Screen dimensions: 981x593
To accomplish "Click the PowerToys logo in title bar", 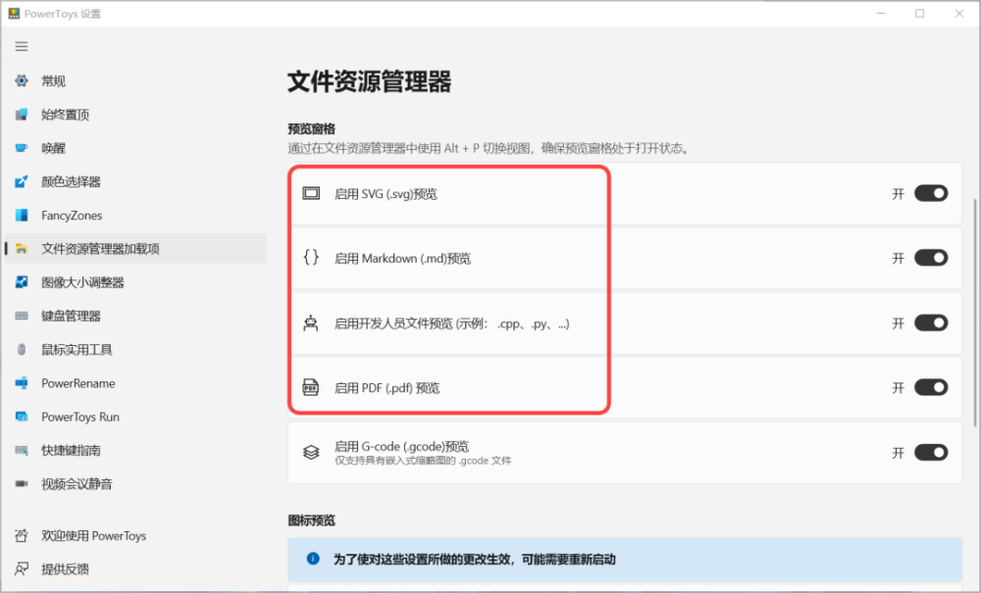I will [14, 13].
